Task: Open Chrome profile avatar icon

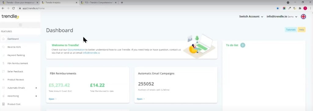Action: 305,8
